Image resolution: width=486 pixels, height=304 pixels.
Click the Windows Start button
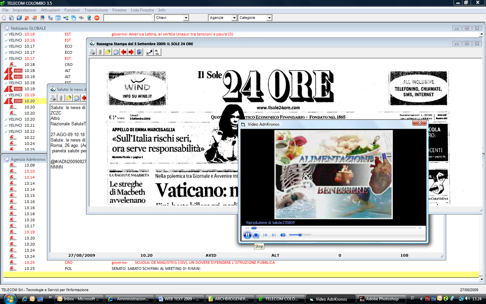click(10, 299)
